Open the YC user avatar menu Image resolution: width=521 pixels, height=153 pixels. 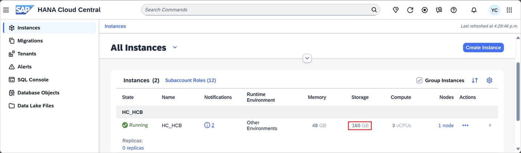coord(494,10)
